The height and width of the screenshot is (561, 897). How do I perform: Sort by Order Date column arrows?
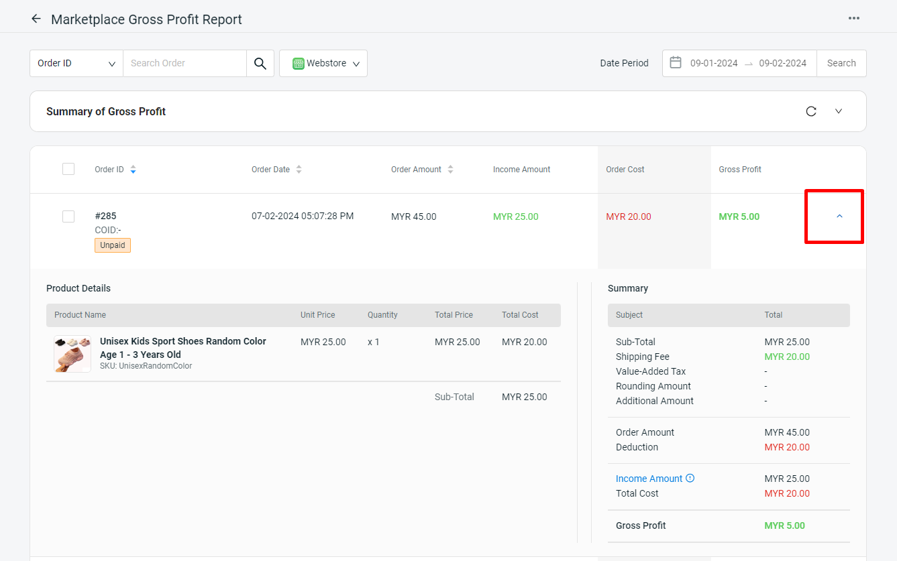[299, 170]
